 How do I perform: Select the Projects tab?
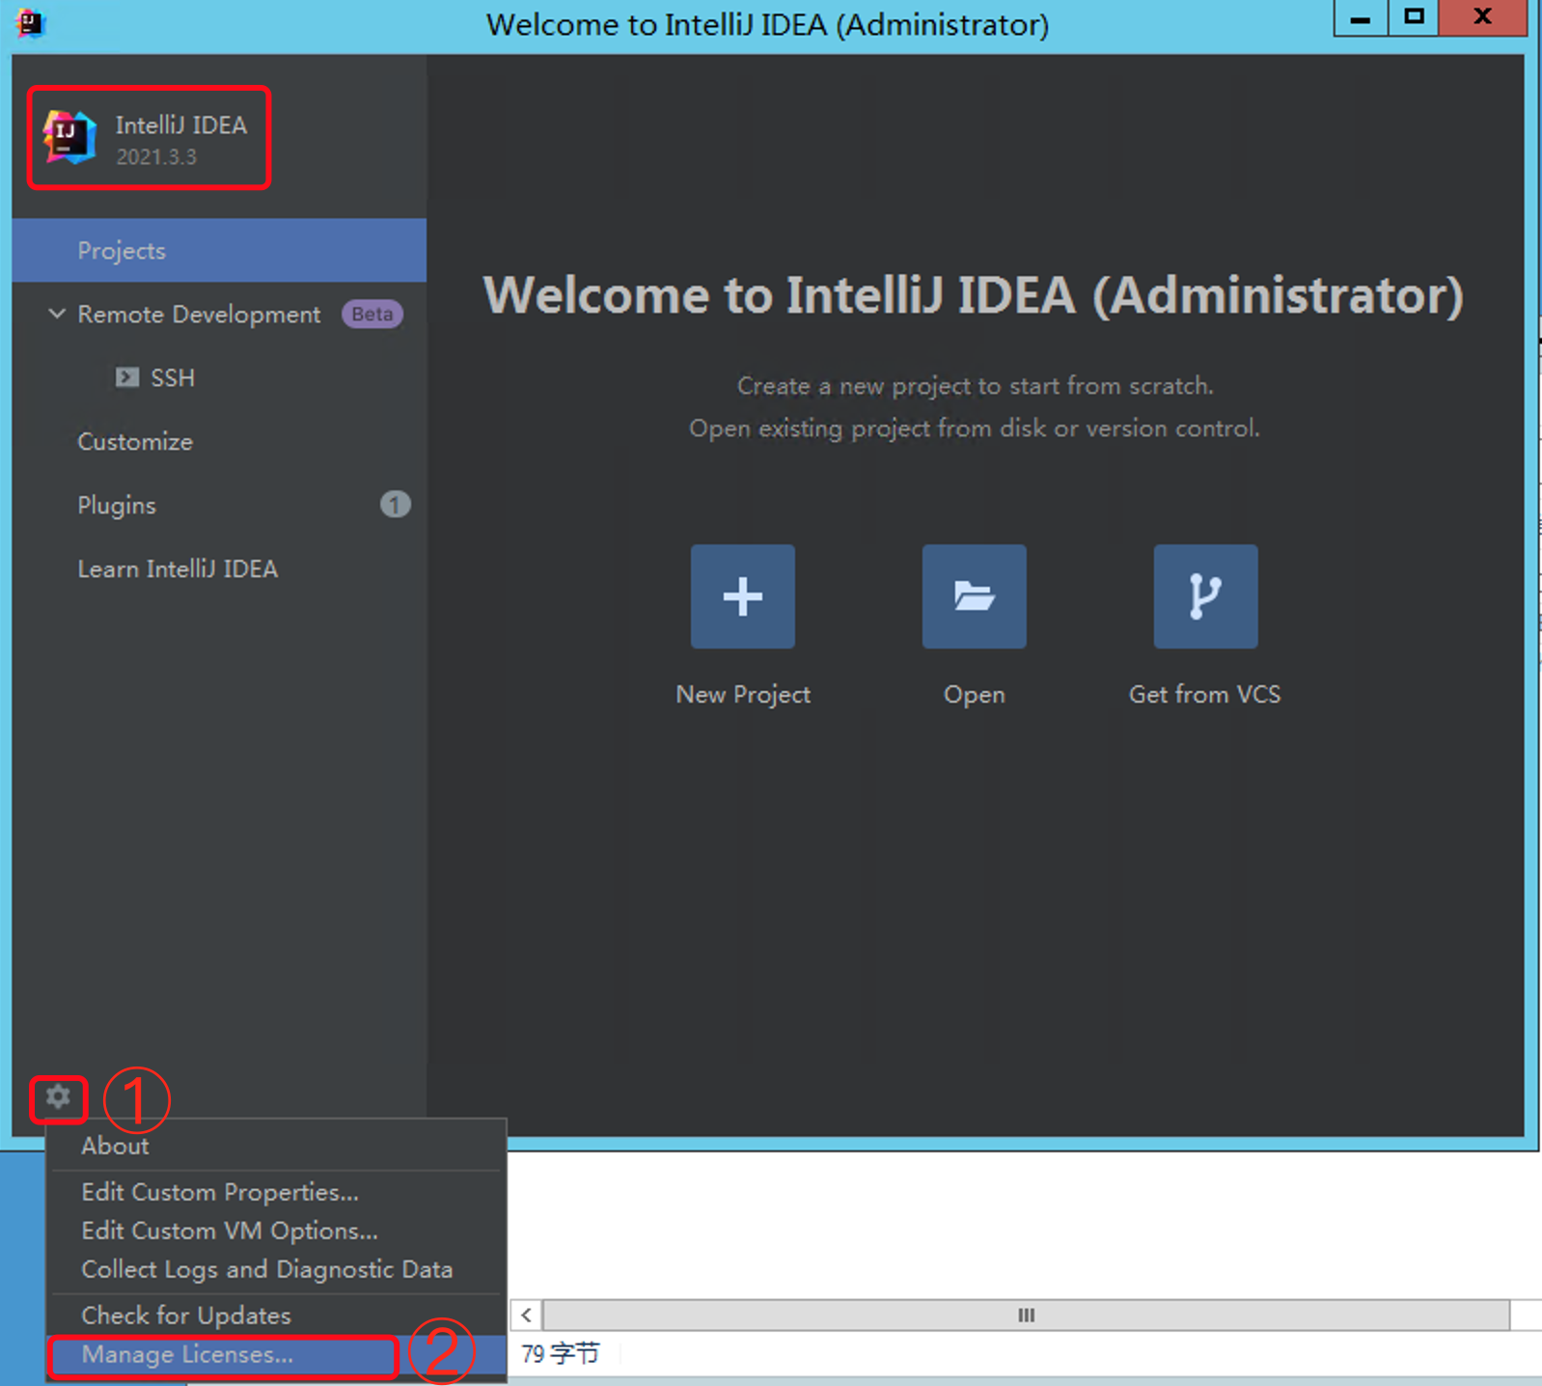(x=219, y=250)
